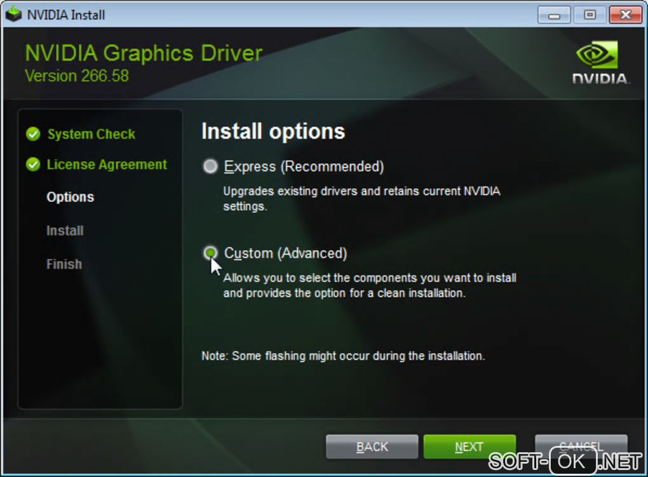Click the System Check green checkmark icon
The height and width of the screenshot is (477, 648).
pos(33,134)
